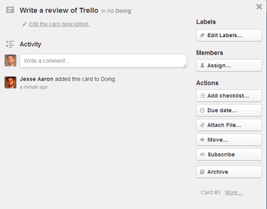The width and height of the screenshot is (267, 209).
Task: Open the Edit Labels menu
Action: 229,35
